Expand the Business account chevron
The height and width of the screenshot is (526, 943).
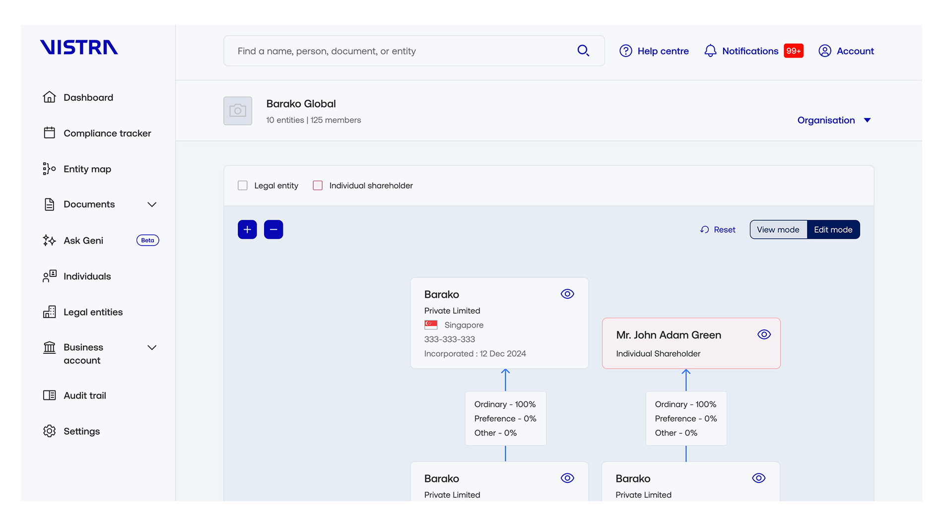click(x=152, y=347)
